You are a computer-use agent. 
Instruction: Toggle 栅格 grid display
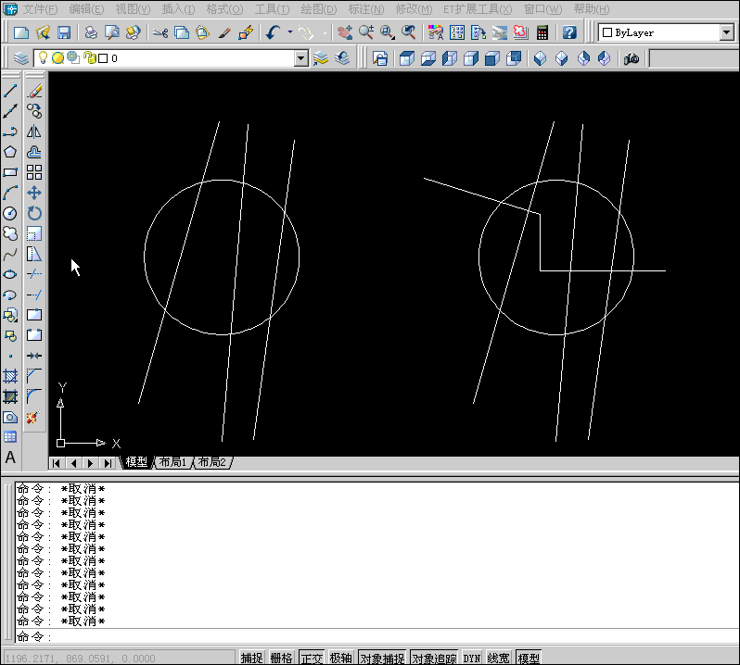(x=282, y=658)
